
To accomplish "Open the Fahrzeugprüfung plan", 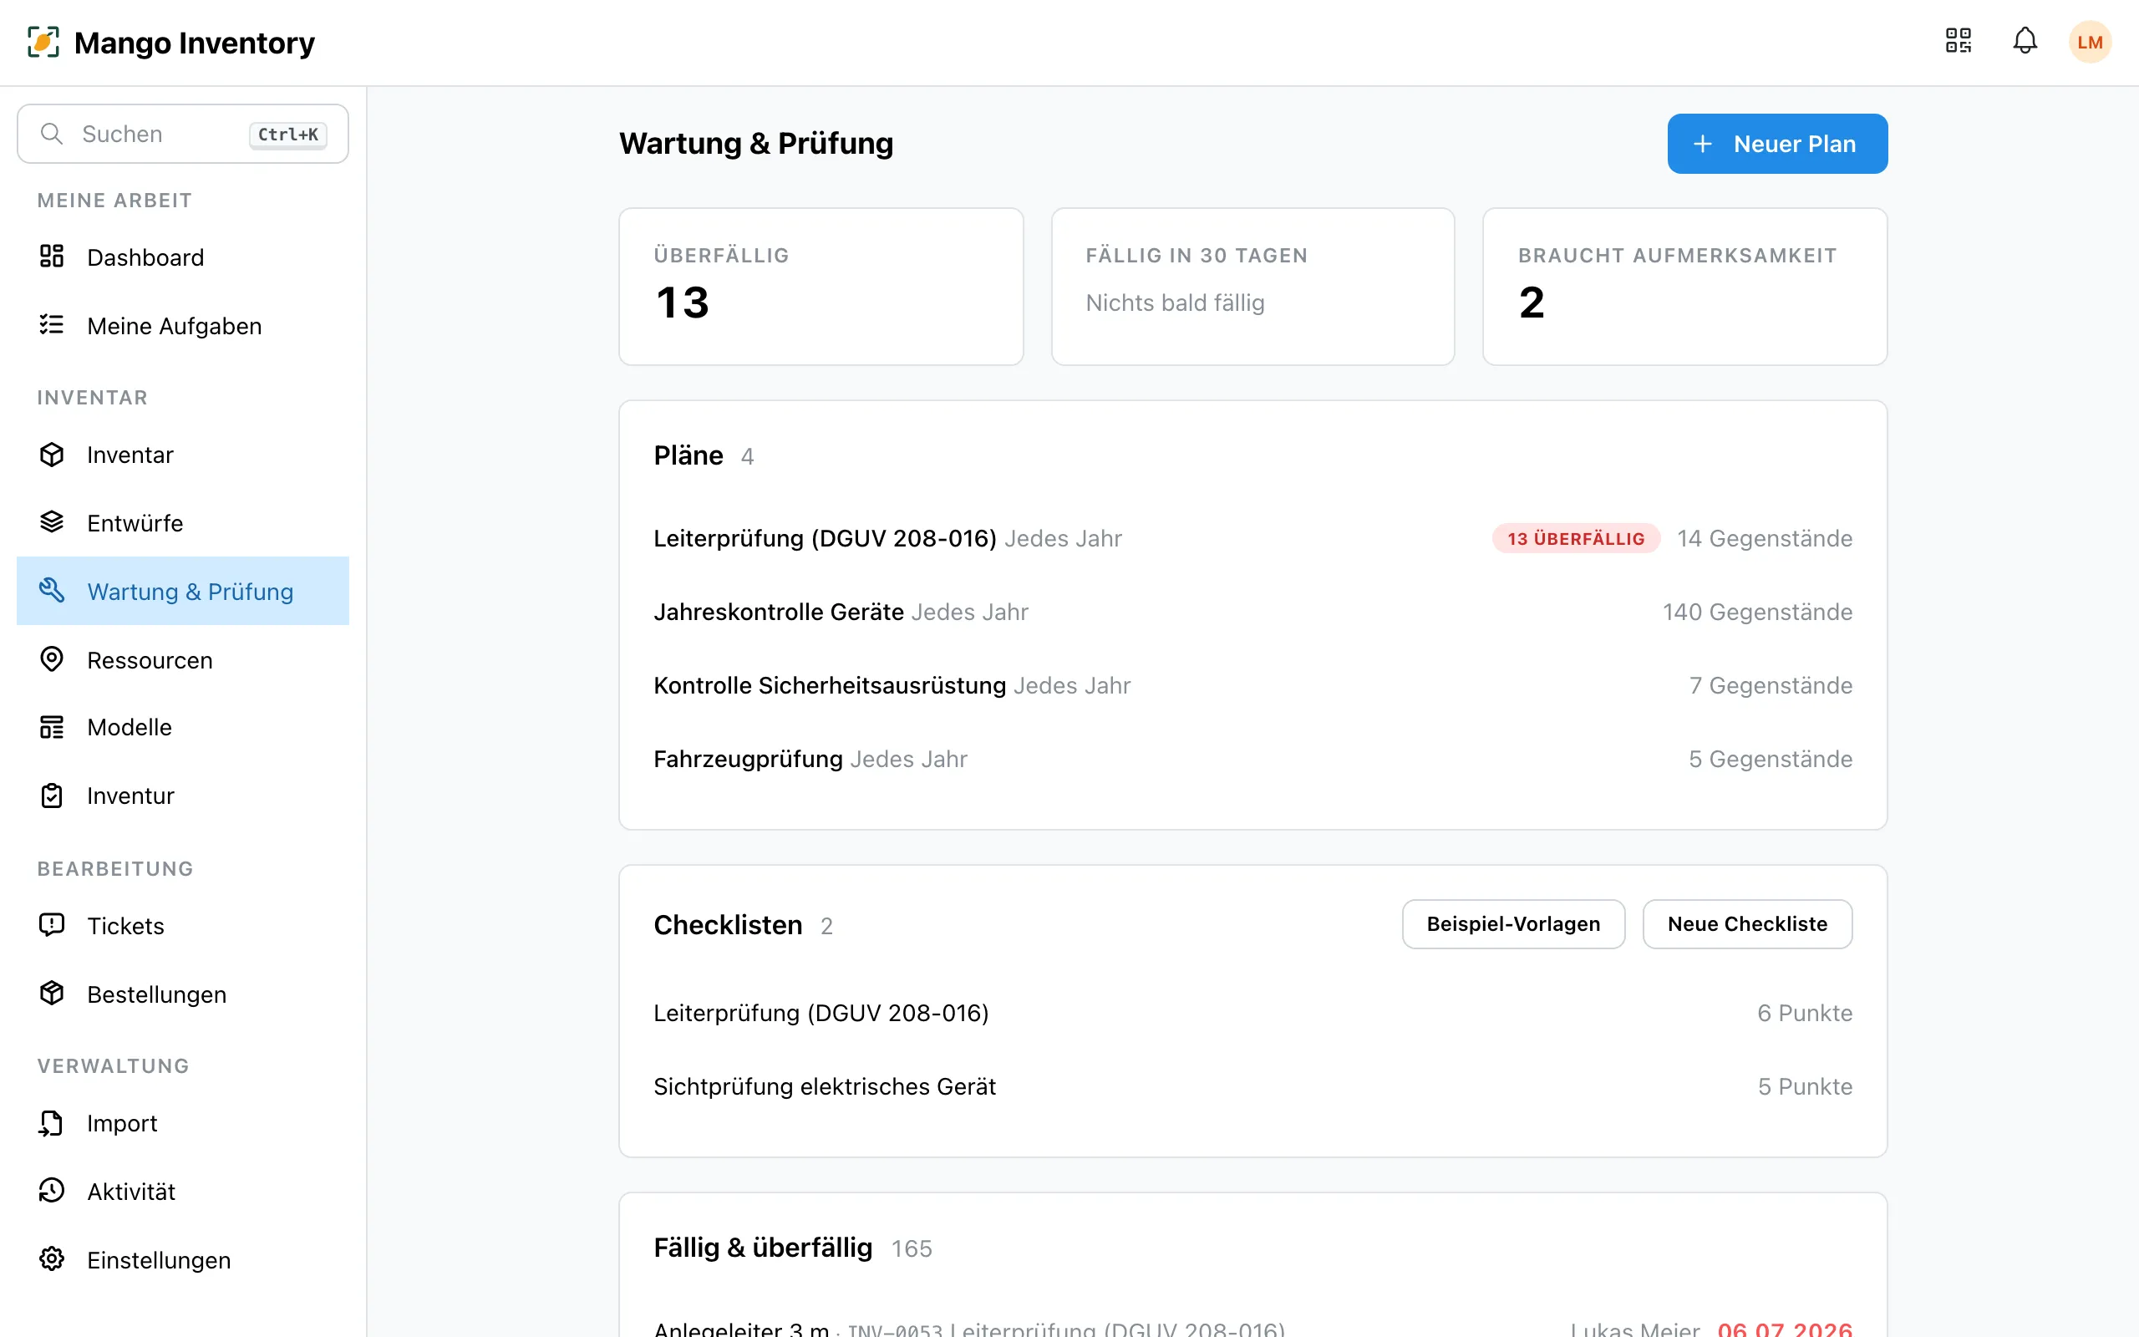I will (x=1252, y=759).
